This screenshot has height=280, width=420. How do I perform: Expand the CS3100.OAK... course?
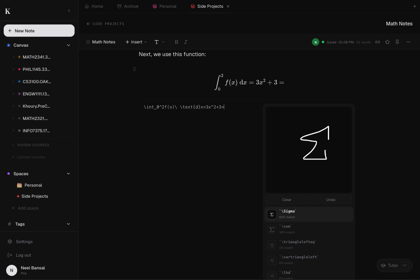pyautogui.click(x=14, y=81)
